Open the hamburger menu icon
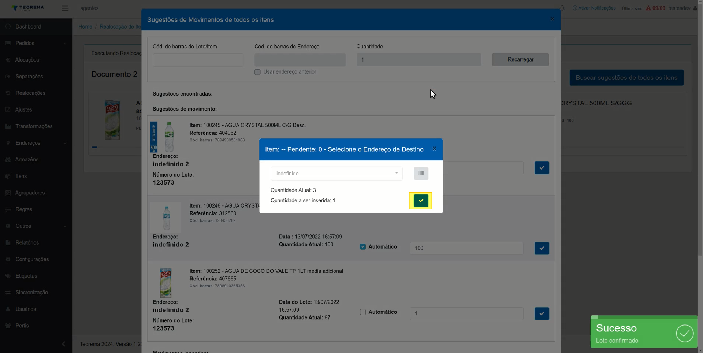703x353 pixels. 65,8
